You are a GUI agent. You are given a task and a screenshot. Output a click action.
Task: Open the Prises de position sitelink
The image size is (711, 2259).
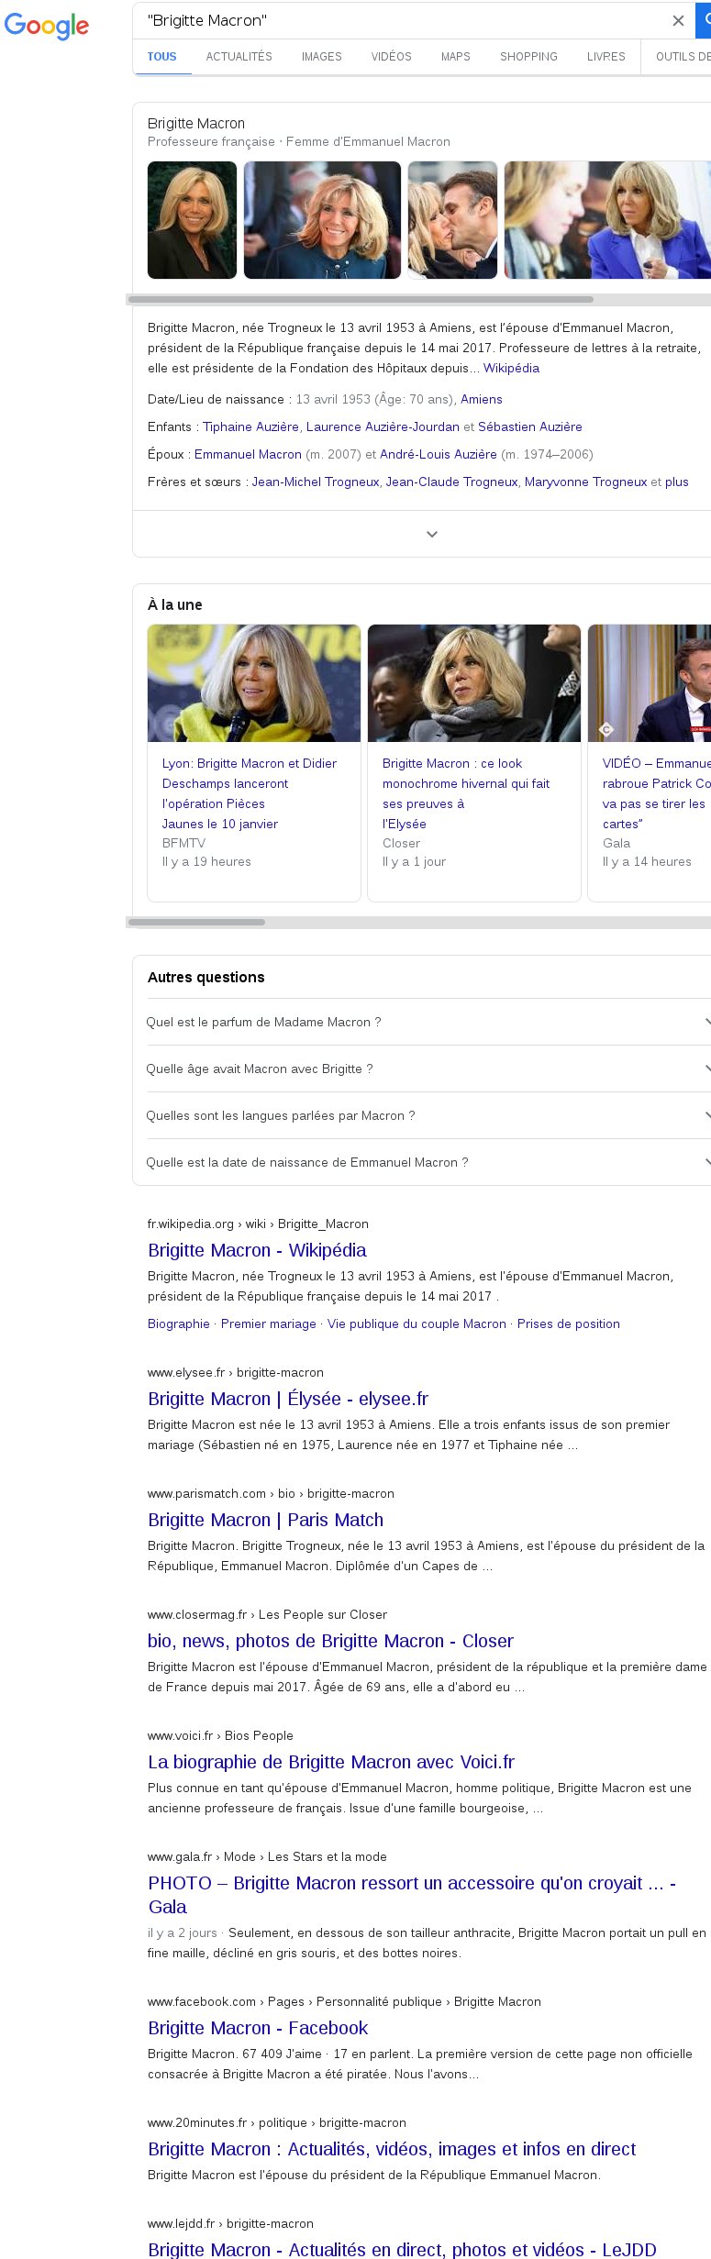click(x=569, y=1323)
